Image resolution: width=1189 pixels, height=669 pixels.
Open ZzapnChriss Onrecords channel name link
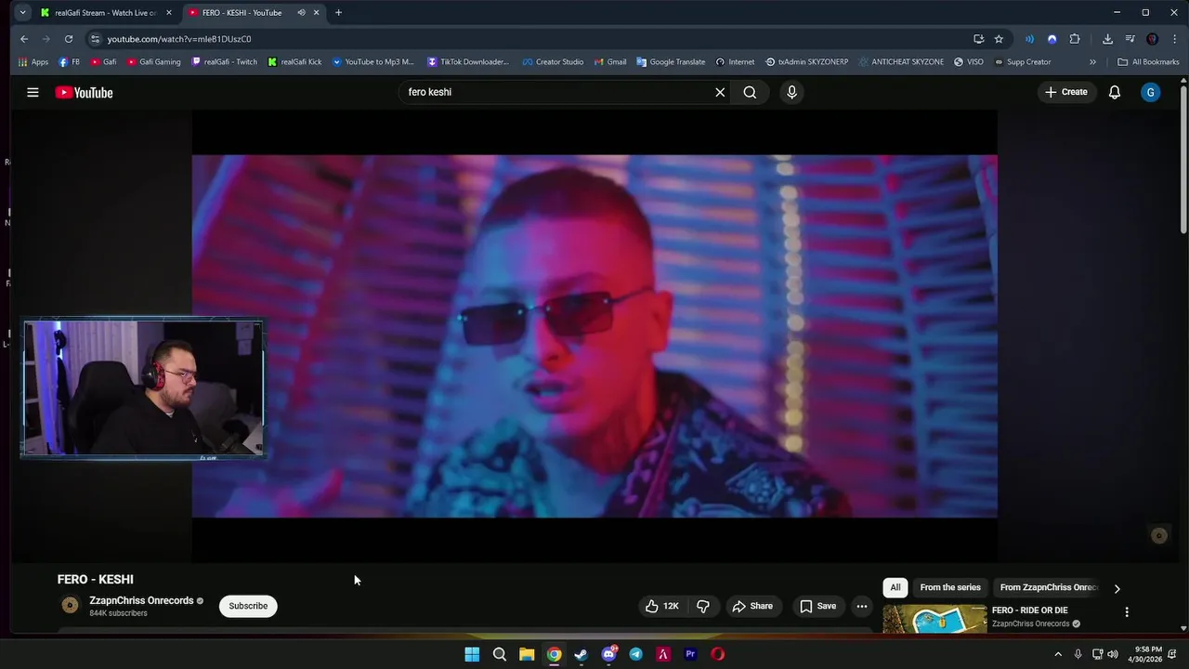(x=141, y=601)
